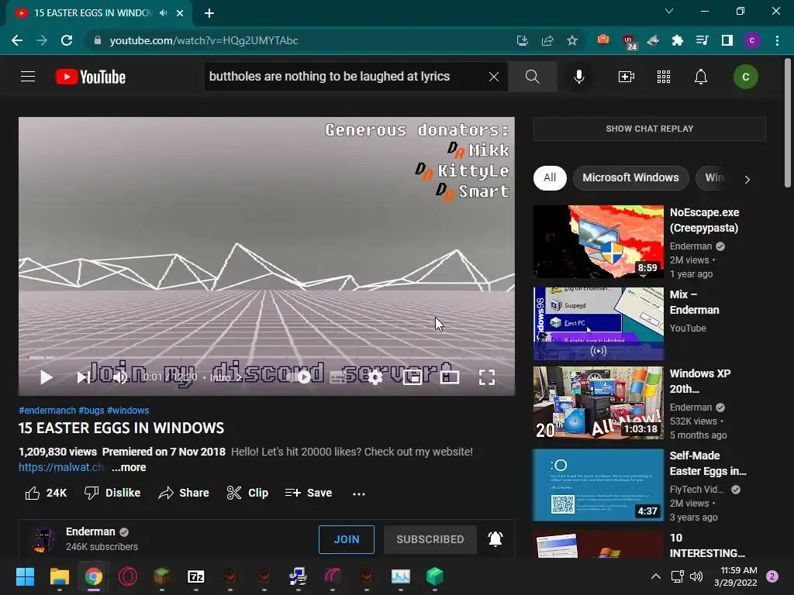Screen dimensions: 794x595
Task: Skip to the next video
Action: [x=83, y=377]
